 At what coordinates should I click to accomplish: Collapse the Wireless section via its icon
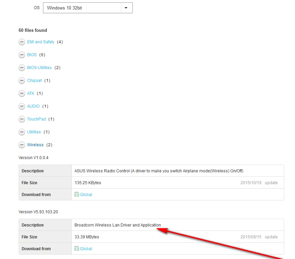(x=22, y=145)
